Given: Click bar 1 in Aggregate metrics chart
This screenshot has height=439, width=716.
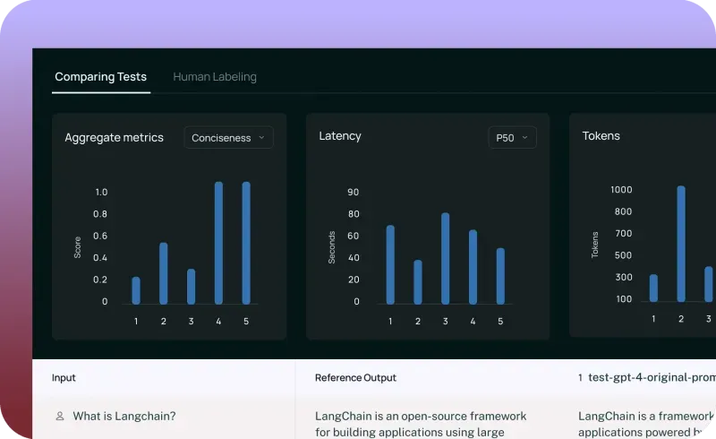Looking at the screenshot, I should [136, 290].
